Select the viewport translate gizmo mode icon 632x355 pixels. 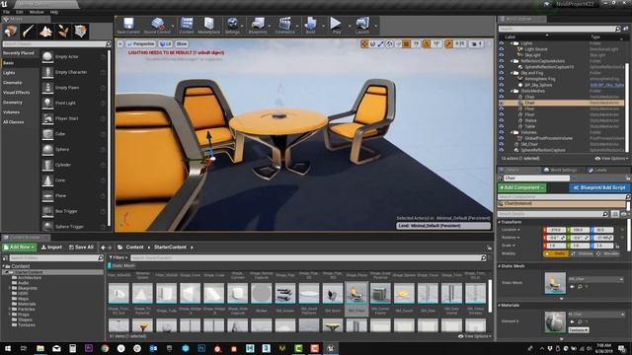pos(364,43)
